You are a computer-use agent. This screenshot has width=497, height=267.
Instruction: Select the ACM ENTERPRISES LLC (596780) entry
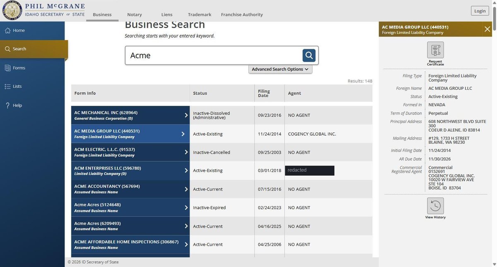[130, 171]
